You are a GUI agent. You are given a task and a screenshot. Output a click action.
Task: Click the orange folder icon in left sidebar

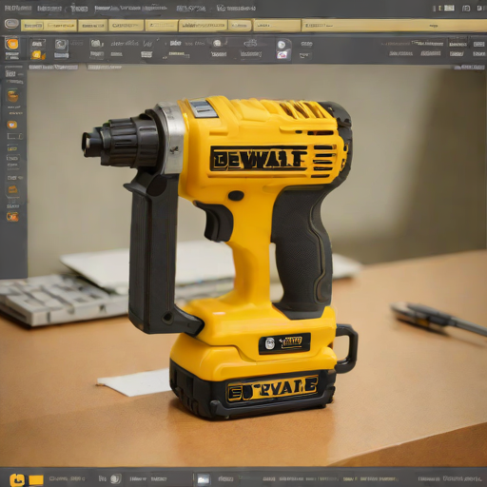tap(12, 189)
